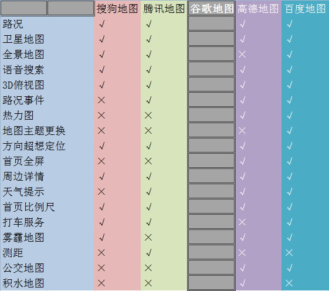Click the 搜狗地图 column header
The image size is (329, 291).
point(117,9)
